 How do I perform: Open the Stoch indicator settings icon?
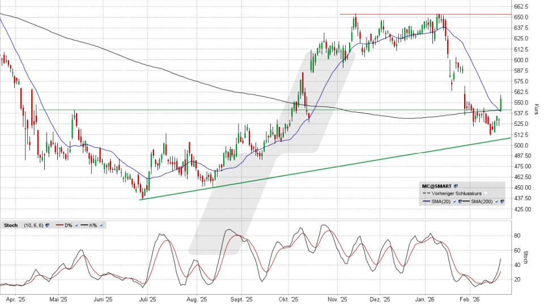click(x=48, y=226)
